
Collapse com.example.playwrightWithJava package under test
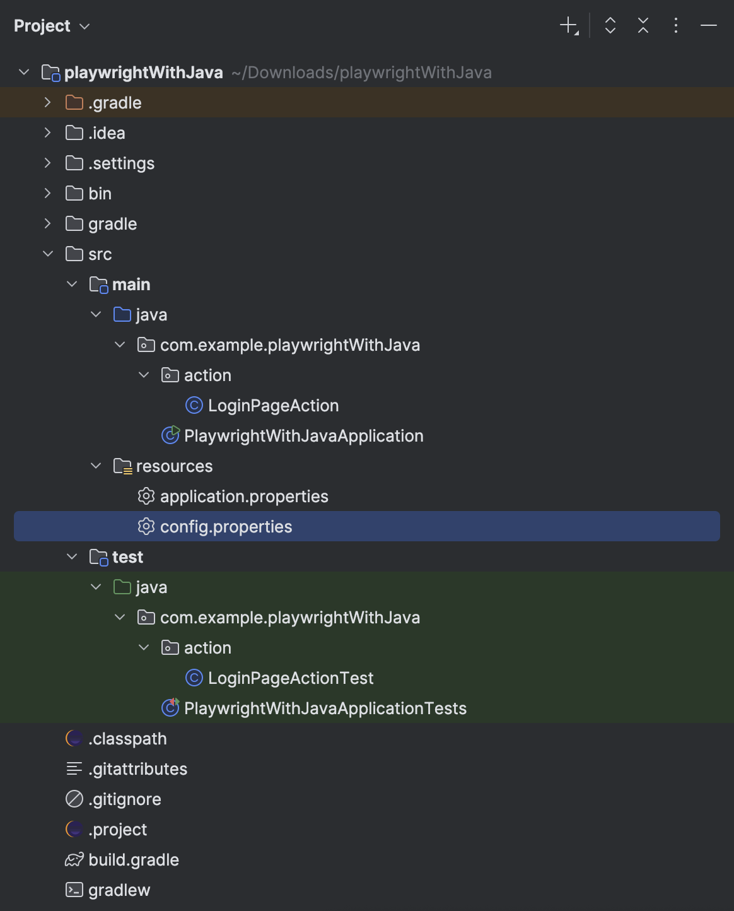(120, 618)
